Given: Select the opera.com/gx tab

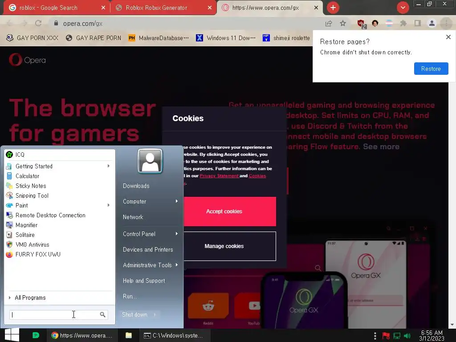Looking at the screenshot, I should pyautogui.click(x=269, y=8).
